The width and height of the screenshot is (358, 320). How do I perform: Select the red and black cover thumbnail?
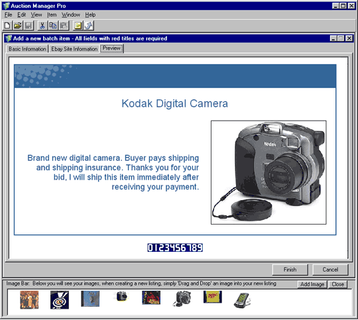pos(151,297)
